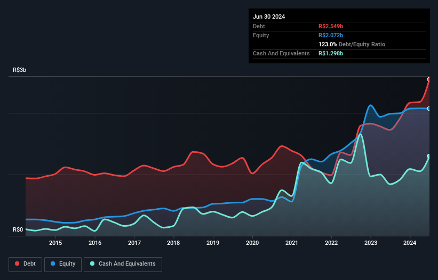
Task: Click the Jun 30 2024 tooltip date
Action: 269,17
